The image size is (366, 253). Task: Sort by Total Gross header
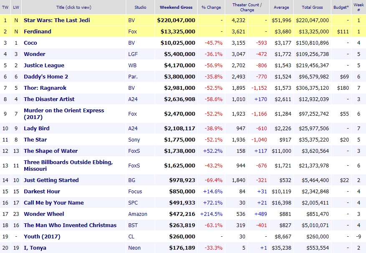(313, 7)
